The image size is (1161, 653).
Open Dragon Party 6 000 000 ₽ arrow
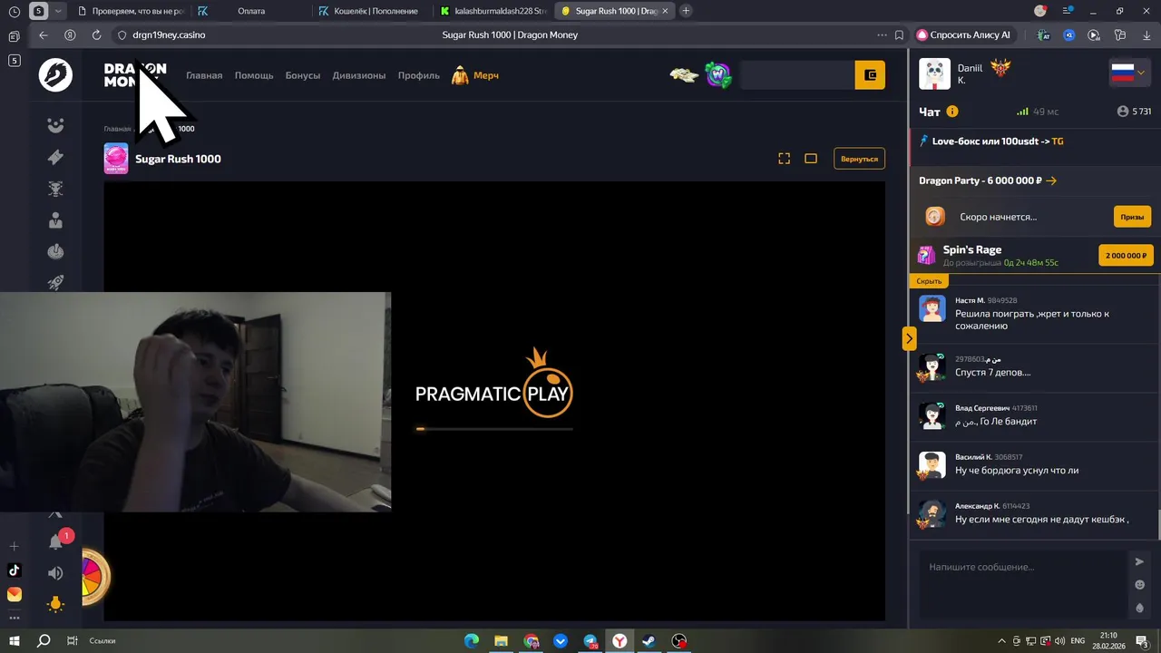(1050, 180)
